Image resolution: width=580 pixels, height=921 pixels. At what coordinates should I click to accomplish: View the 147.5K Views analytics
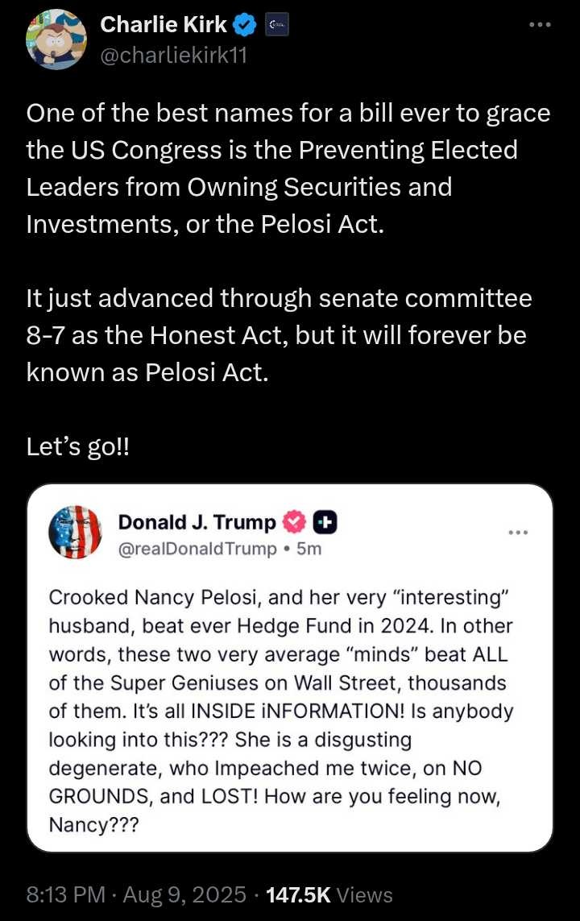click(x=329, y=895)
